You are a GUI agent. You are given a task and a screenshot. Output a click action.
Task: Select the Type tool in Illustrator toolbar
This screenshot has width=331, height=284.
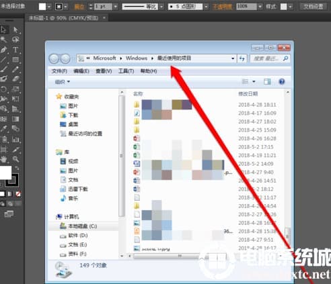pyautogui.click(x=15, y=50)
